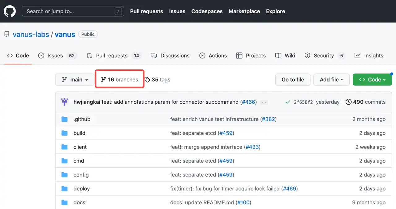Click the tag icon next to 35 tags
The height and width of the screenshot is (209, 396).
(x=147, y=80)
